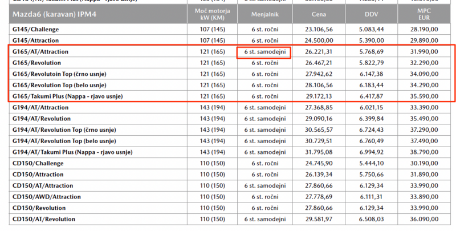Select the G194/AT/Attraction model label
Image resolution: width=456 pixels, height=231 pixels.
40,107
